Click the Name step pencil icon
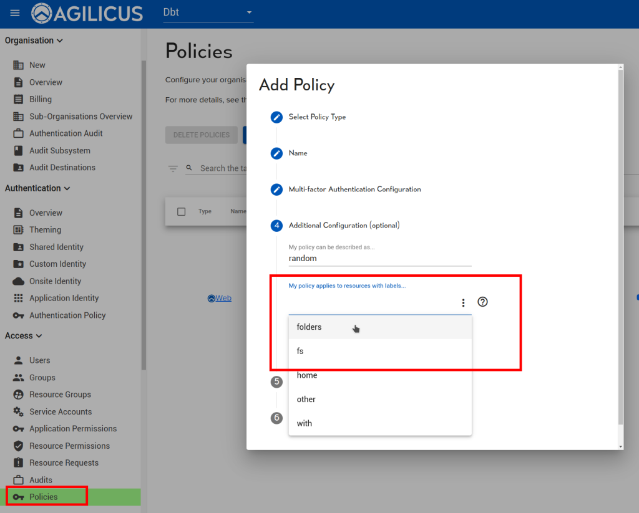The height and width of the screenshot is (513, 639). point(276,153)
